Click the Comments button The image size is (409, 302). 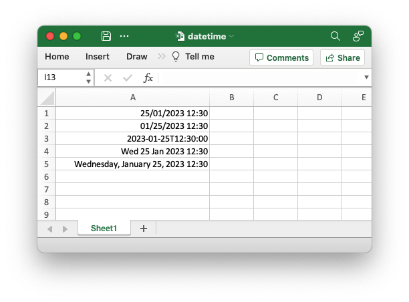281,57
